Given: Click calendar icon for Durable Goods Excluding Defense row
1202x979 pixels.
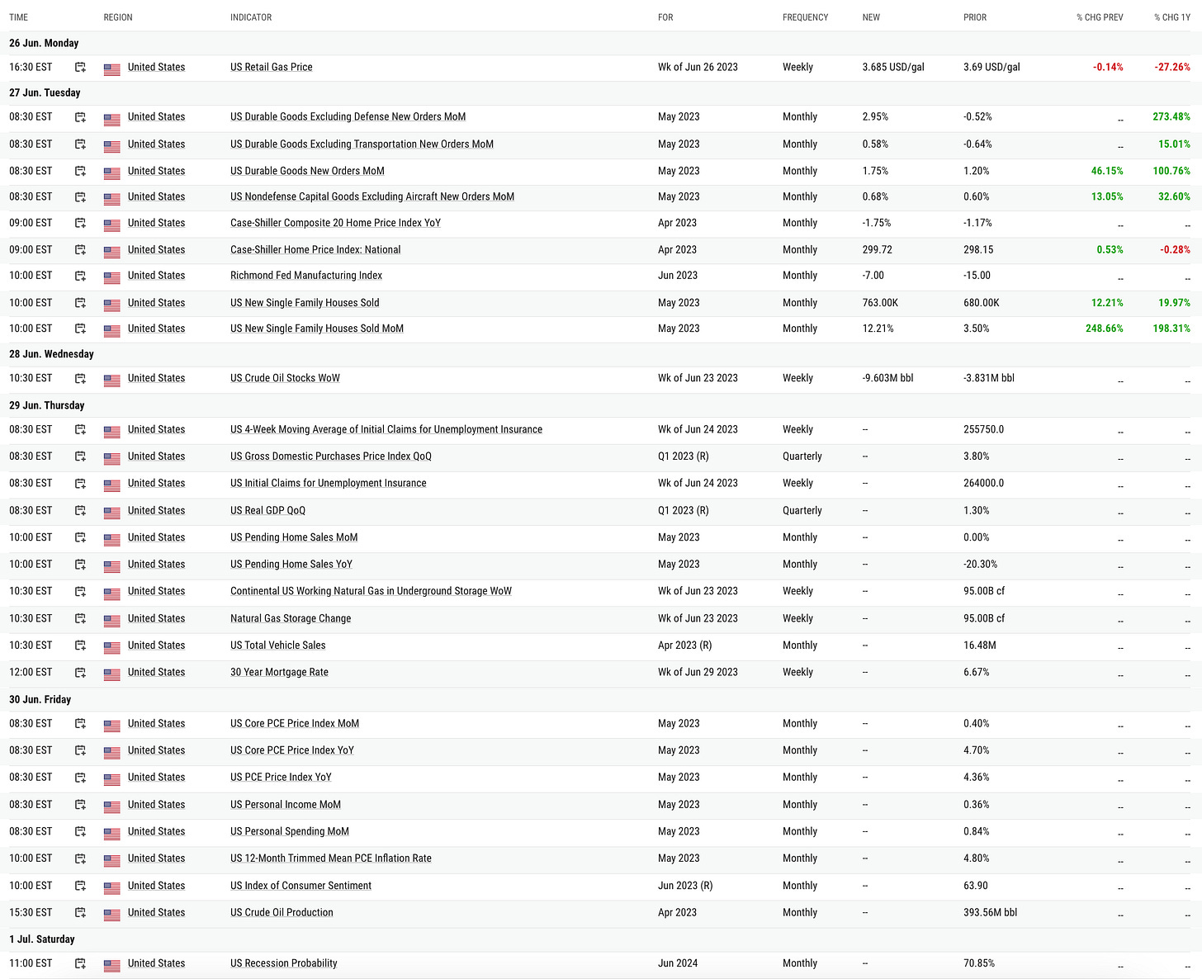Looking at the screenshot, I should click(x=80, y=117).
